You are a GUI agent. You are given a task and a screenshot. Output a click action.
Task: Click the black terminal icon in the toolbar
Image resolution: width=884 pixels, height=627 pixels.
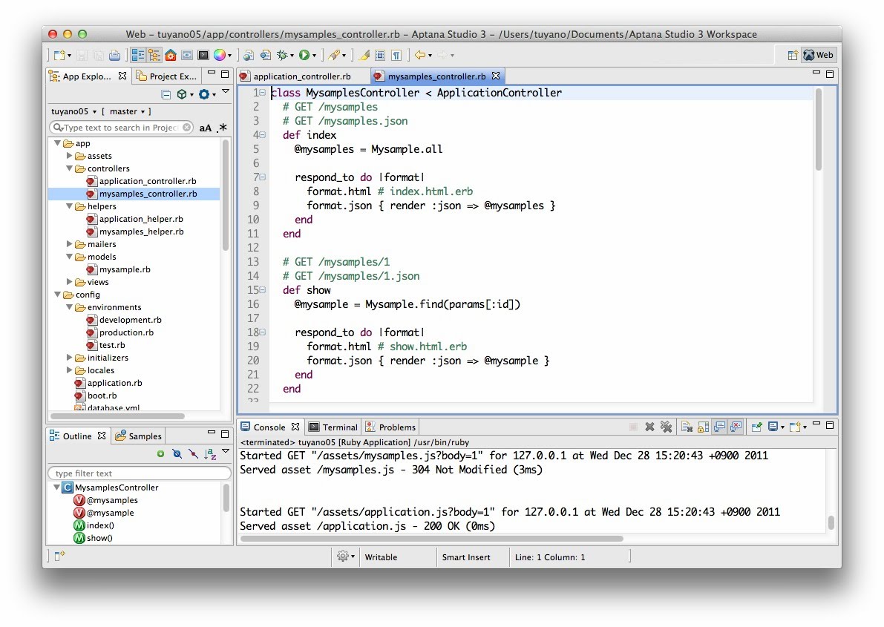point(203,55)
